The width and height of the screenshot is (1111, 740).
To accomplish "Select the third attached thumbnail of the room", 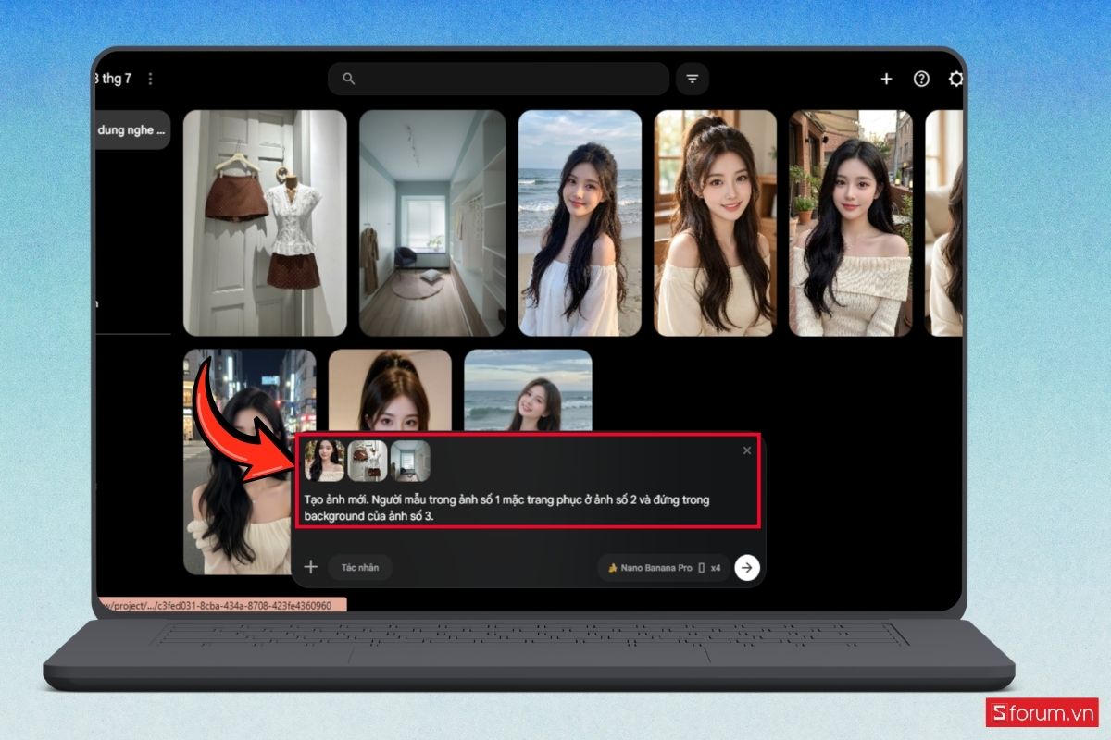I will 410,461.
